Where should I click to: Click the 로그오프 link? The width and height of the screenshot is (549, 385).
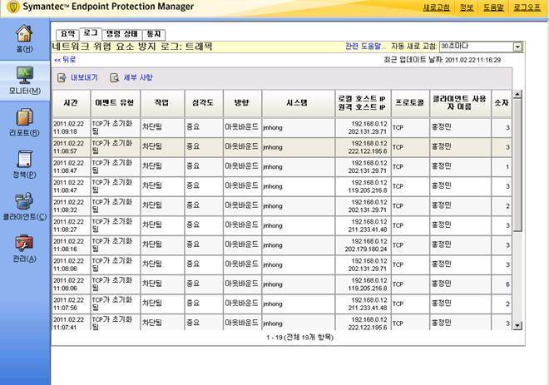(x=527, y=7)
